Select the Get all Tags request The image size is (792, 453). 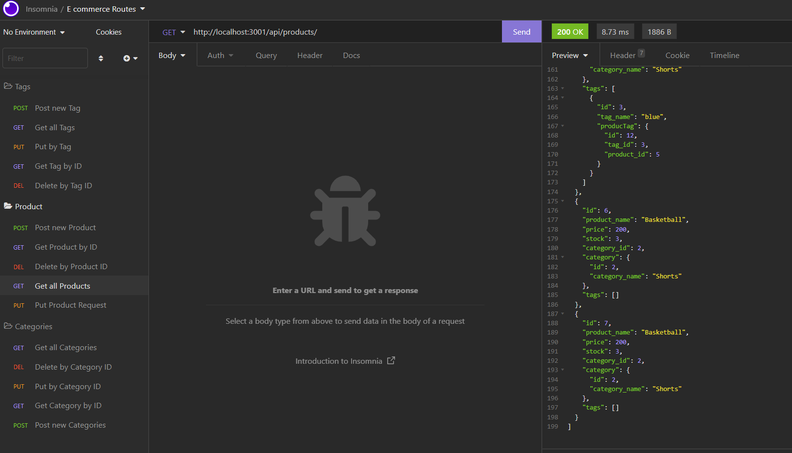point(74,128)
